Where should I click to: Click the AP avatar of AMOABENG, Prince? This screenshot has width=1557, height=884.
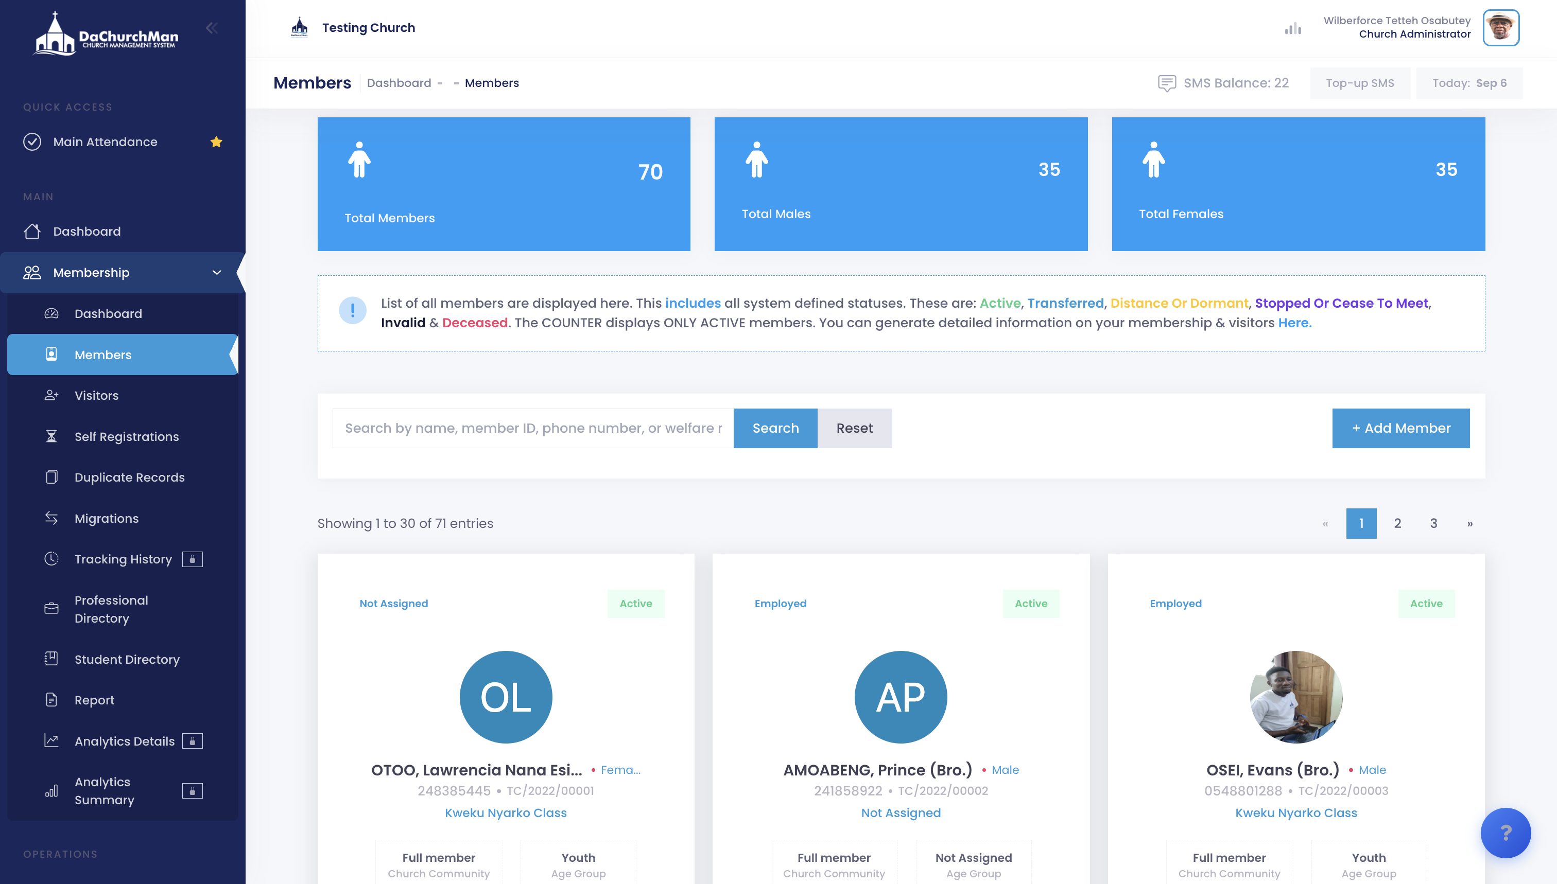(901, 697)
